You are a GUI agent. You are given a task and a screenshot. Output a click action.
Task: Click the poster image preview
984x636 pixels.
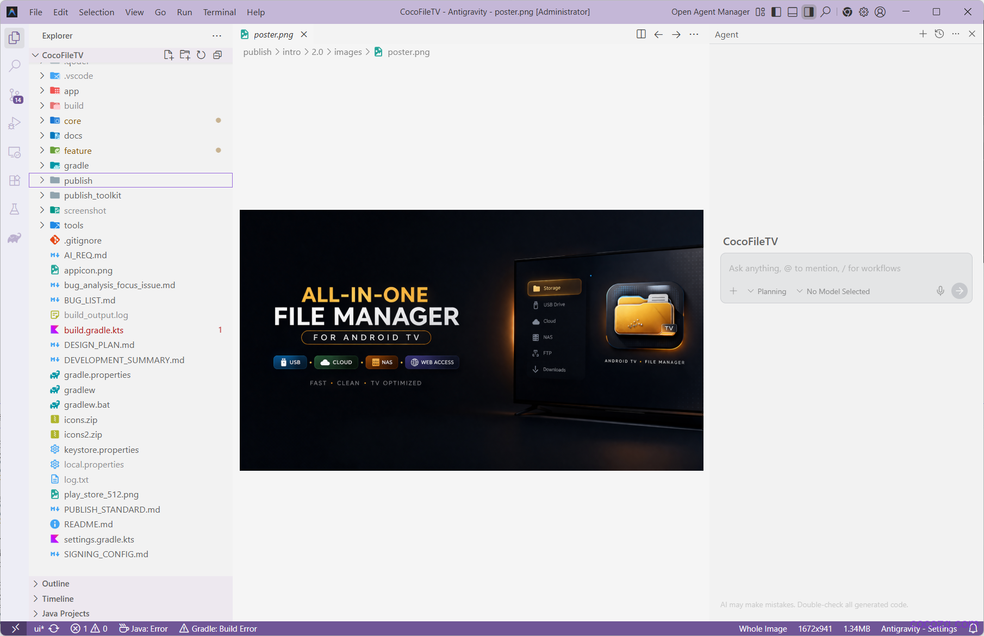[x=471, y=340]
